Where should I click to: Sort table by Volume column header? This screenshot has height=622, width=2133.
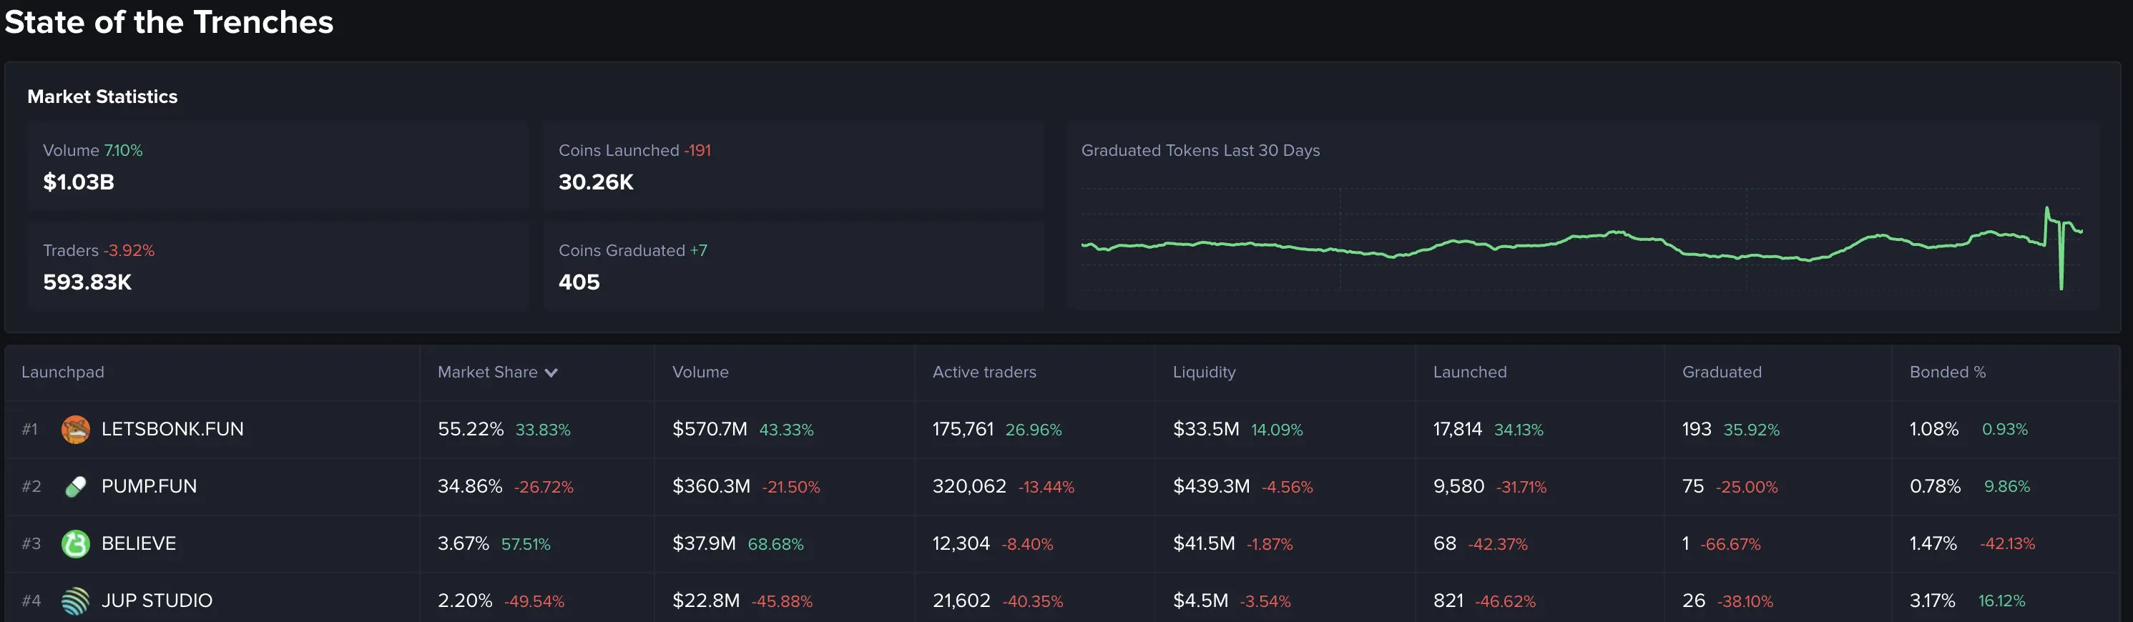(x=700, y=372)
